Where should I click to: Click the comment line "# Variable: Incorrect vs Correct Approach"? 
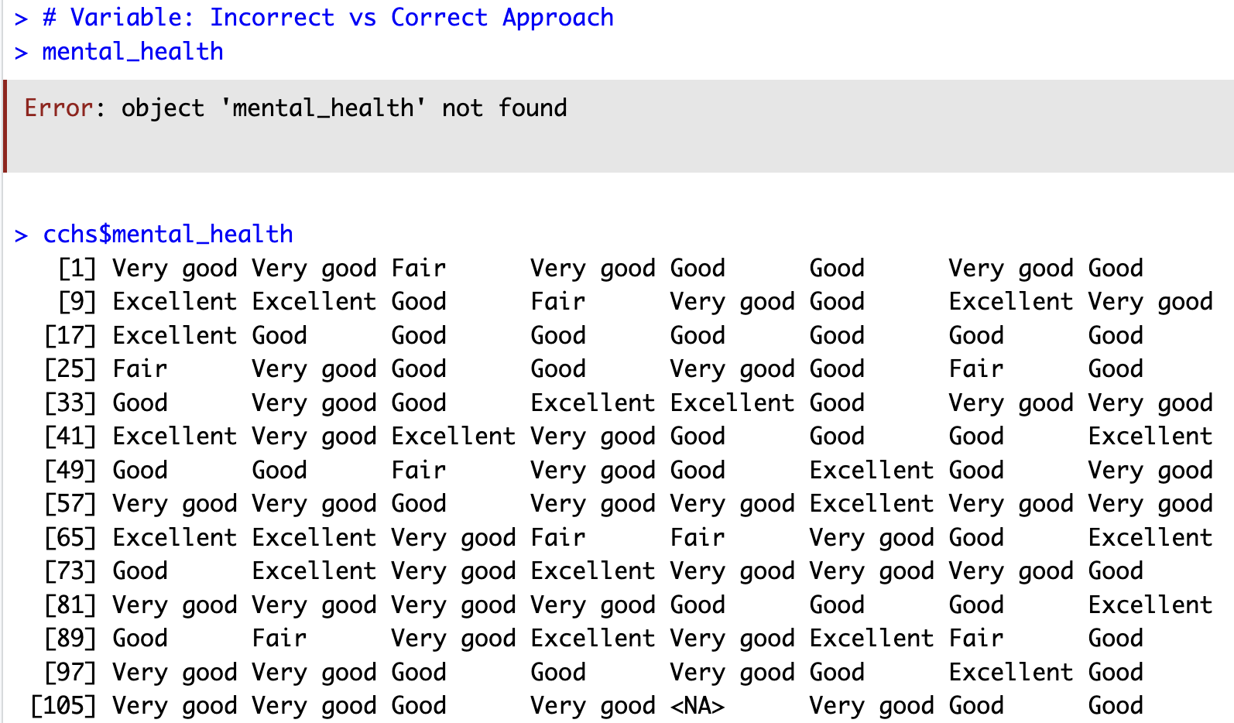(x=327, y=18)
